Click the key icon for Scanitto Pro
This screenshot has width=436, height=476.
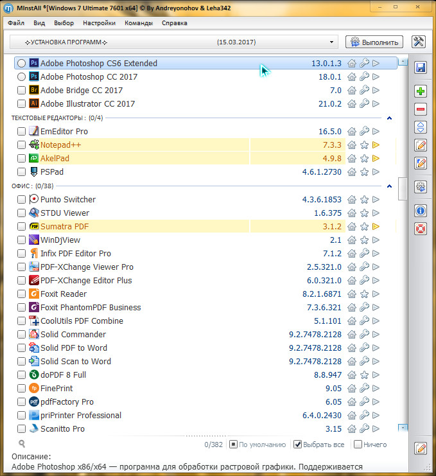pos(364,428)
